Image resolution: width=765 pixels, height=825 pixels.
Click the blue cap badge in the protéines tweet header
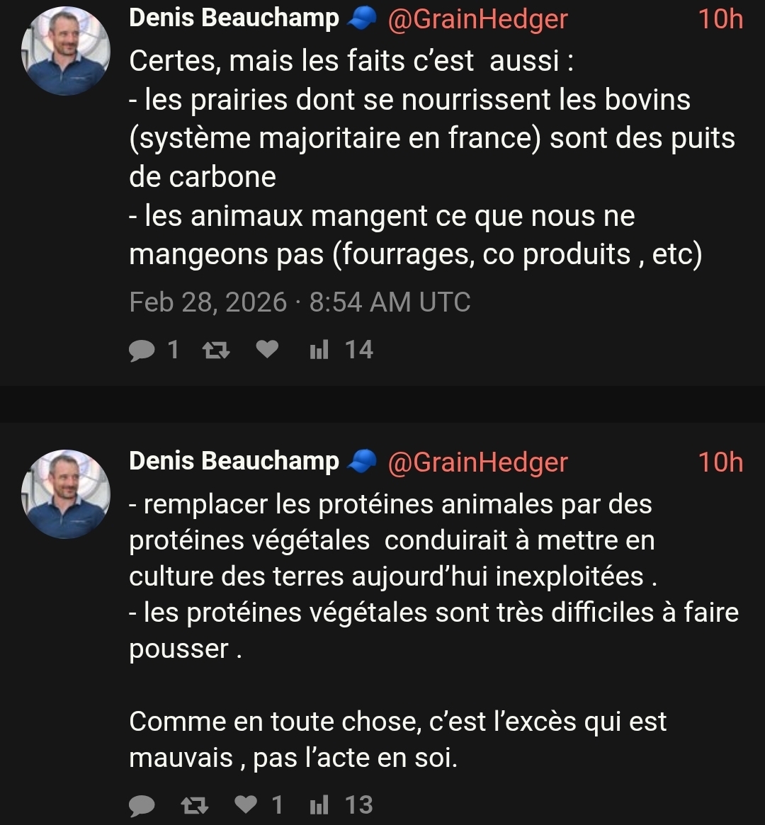[361, 462]
